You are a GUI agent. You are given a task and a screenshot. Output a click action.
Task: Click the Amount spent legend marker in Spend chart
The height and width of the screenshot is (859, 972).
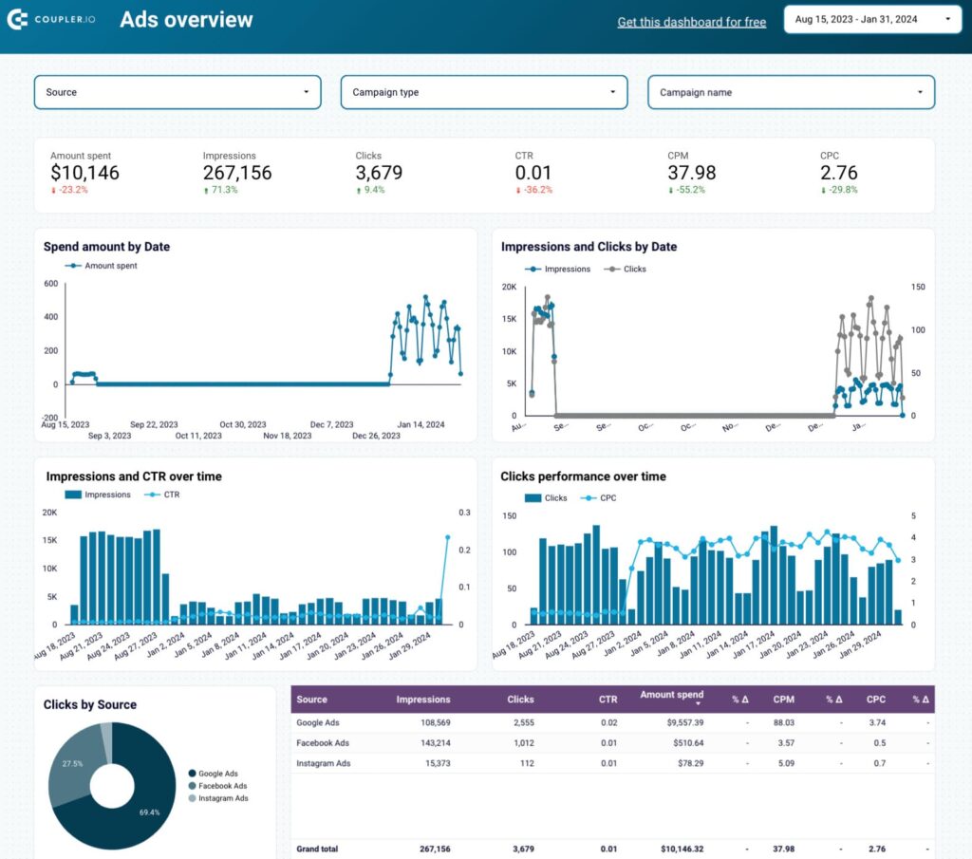pyautogui.click(x=73, y=265)
